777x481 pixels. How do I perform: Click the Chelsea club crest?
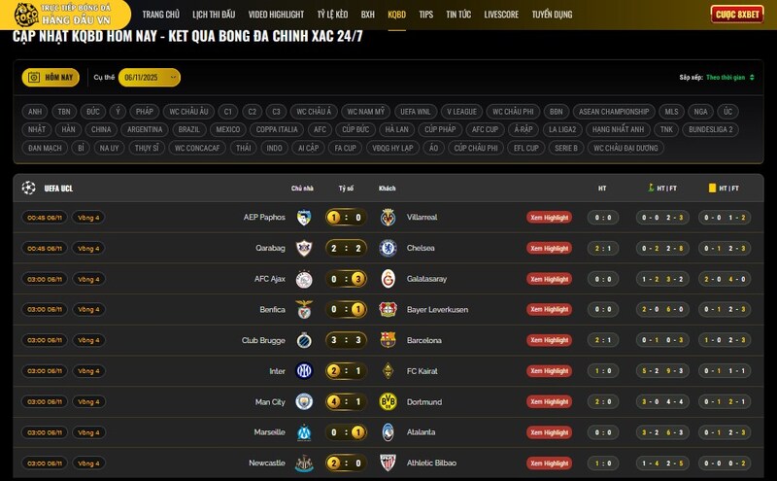388,248
